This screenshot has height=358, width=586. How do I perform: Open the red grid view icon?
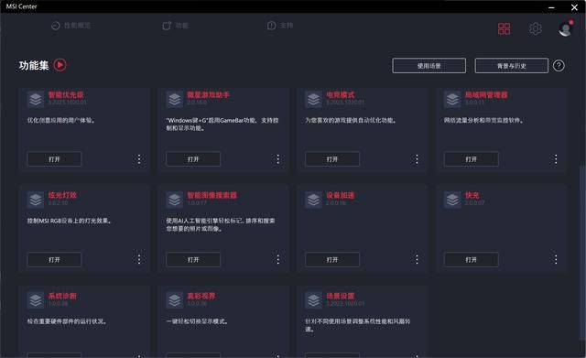504,28
